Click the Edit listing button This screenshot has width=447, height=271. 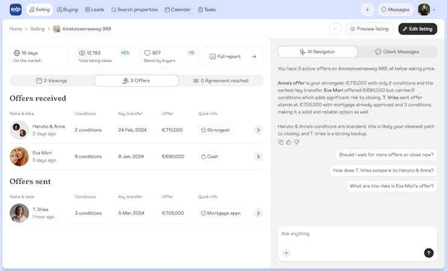point(417,29)
